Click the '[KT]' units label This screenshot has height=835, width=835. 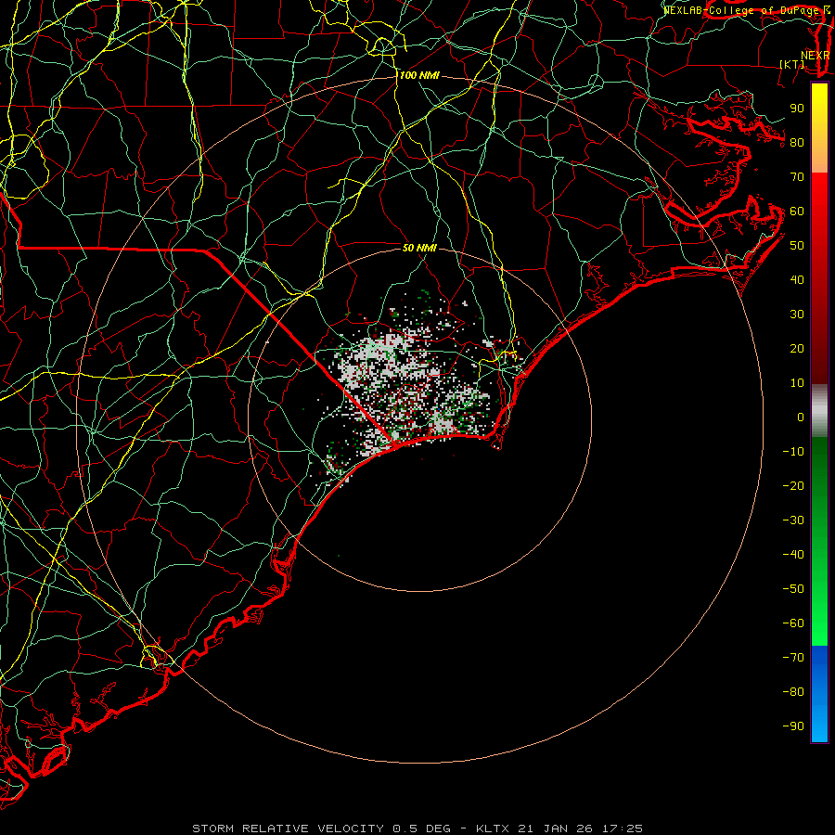792,64
